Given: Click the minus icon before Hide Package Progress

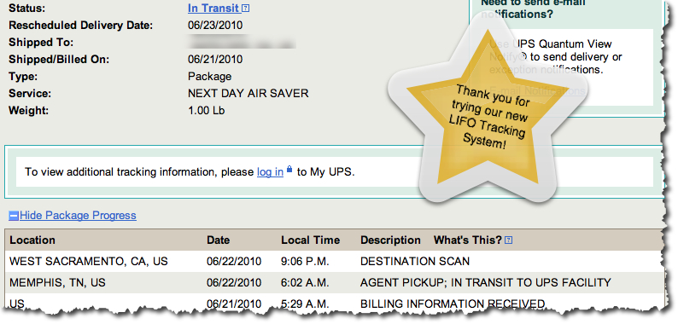Looking at the screenshot, I should tap(14, 216).
